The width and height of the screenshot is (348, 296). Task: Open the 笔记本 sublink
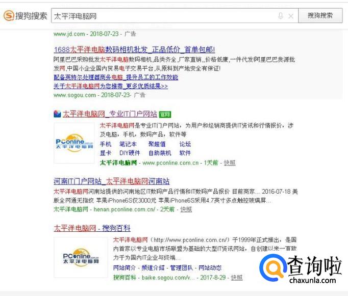click(x=128, y=144)
